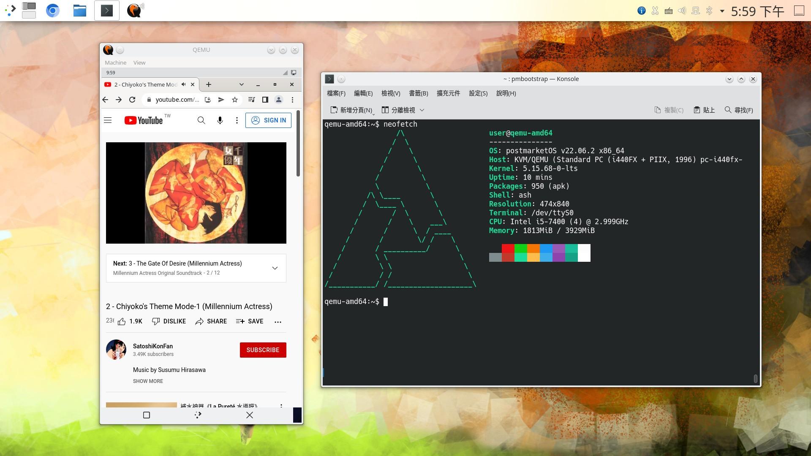
Task: Open the View menu in QEMU
Action: click(x=139, y=62)
